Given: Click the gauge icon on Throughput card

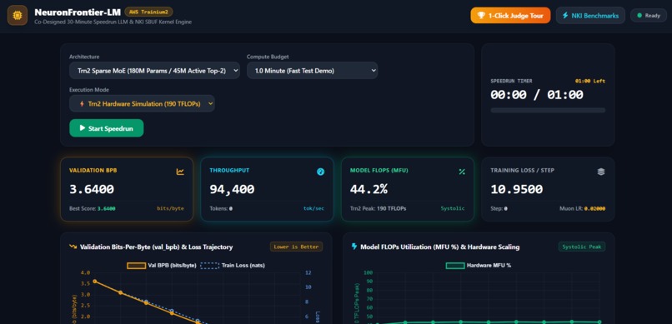Looking at the screenshot, I should coord(320,172).
